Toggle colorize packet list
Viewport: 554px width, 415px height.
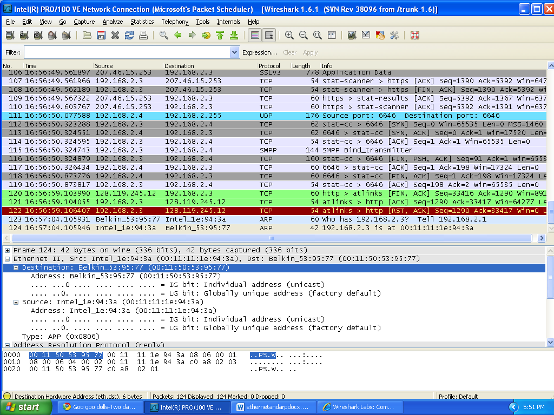255,35
